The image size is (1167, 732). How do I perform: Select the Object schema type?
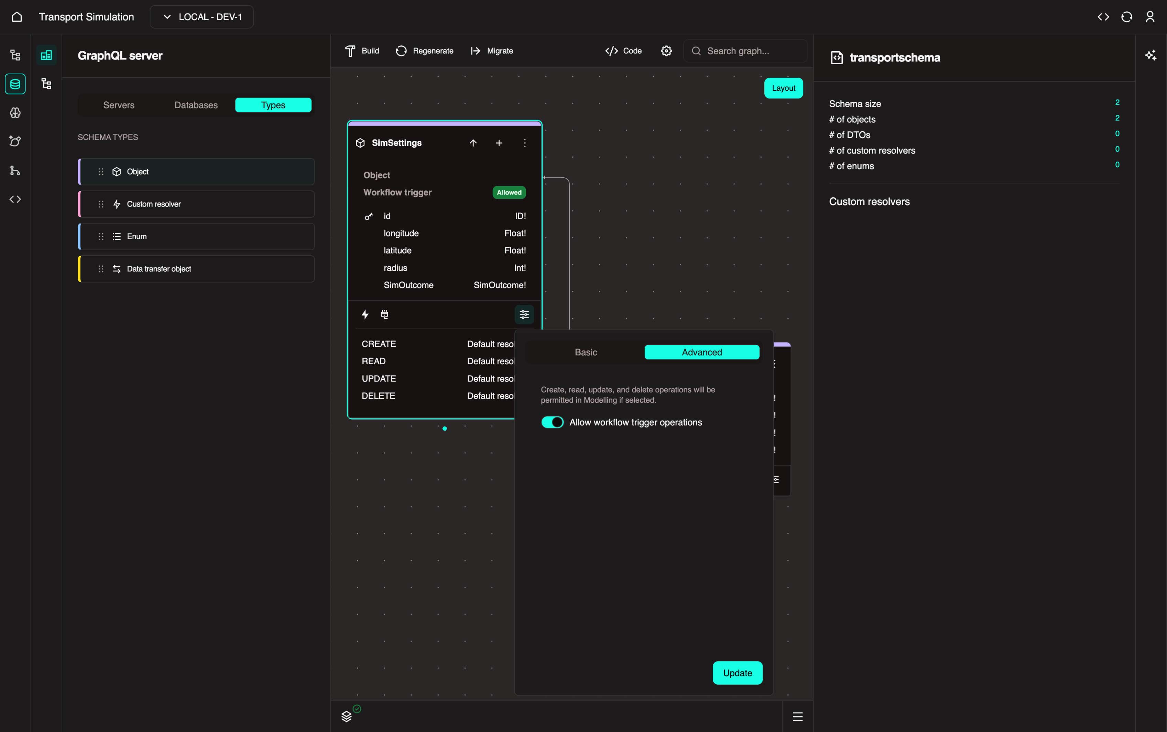[196, 171]
